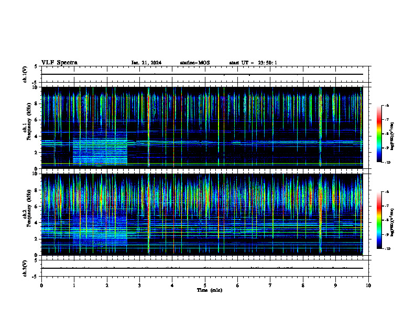This screenshot has height=320, width=415.
Task: Click the ch.3 voltage waveform trace panel
Action: tap(205, 268)
